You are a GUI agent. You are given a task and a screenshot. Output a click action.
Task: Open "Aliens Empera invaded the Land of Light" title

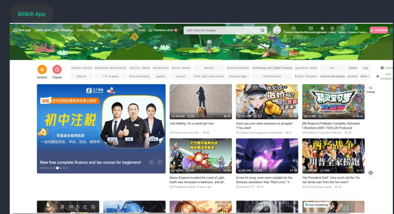coord(198,180)
